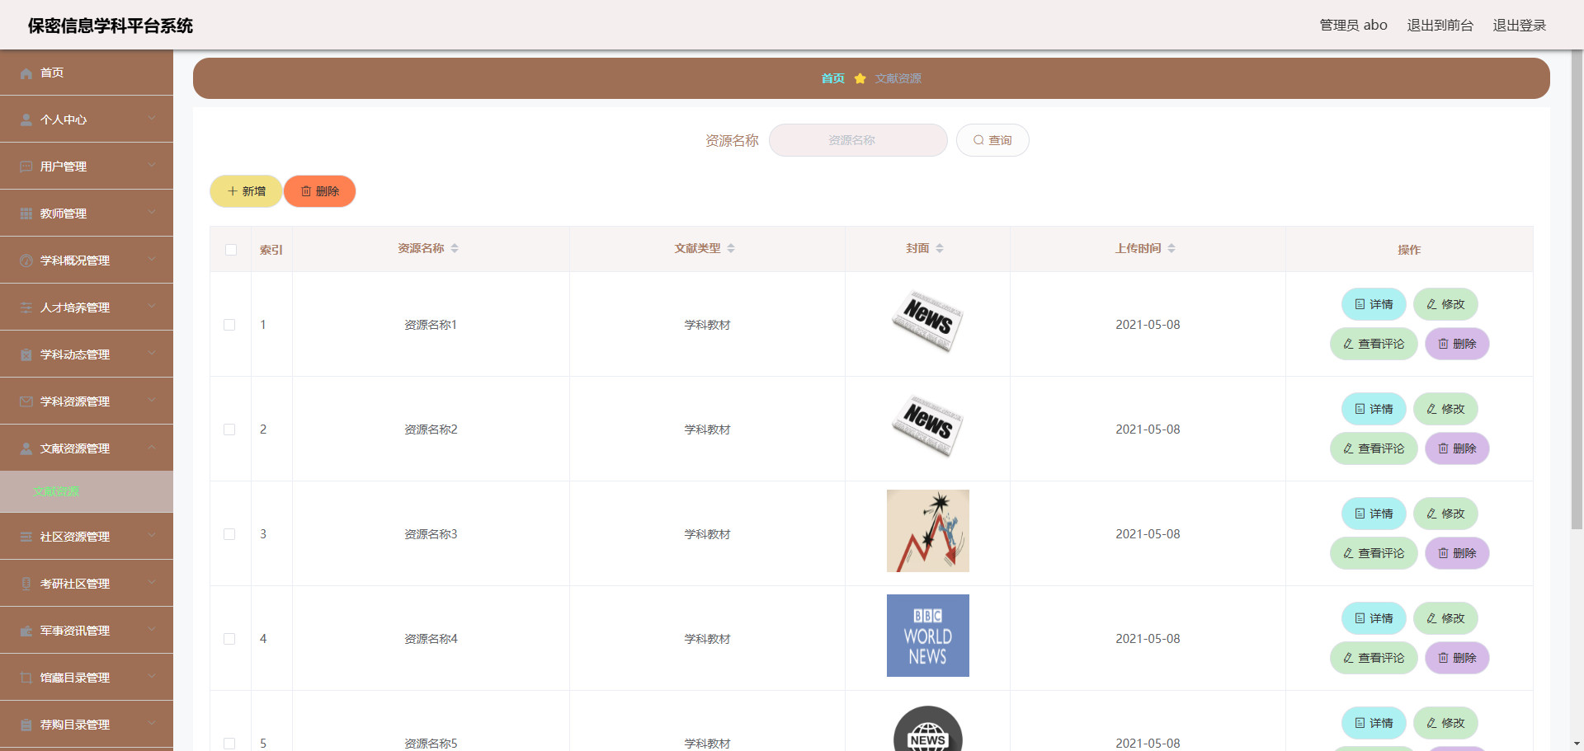1584x751 pixels.
Task: Check the row checkbox for 资源名称3
Action: [229, 534]
